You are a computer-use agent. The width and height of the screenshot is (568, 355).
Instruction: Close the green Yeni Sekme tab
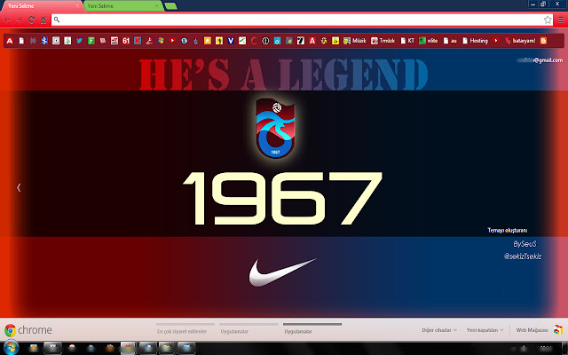pos(156,6)
